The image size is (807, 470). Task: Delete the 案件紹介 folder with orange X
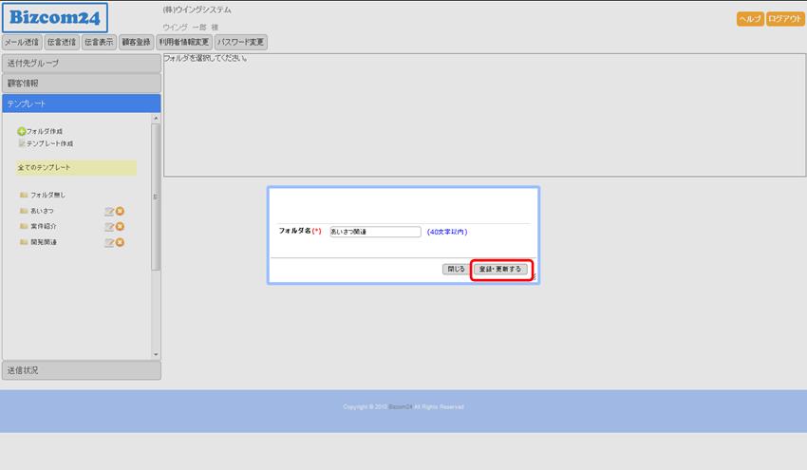(121, 227)
